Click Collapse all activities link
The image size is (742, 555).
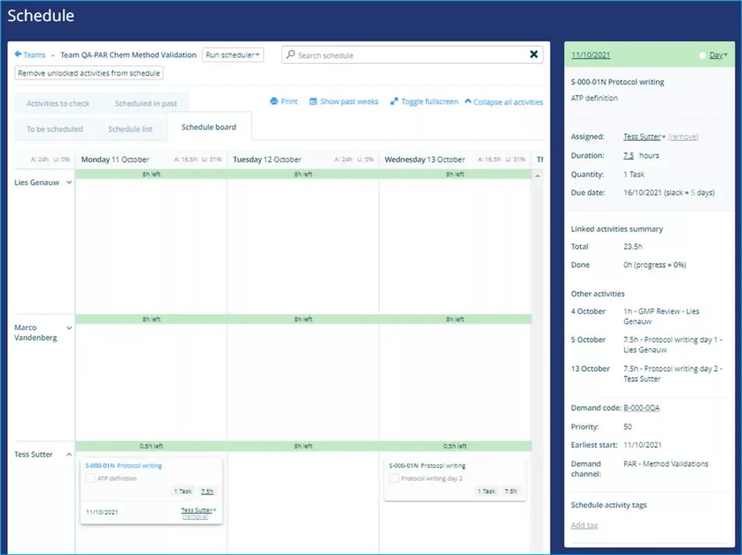(508, 102)
